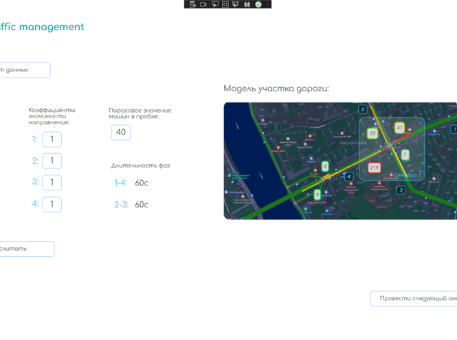
Task: Select direction marker 4 on the map
Action: point(349,177)
